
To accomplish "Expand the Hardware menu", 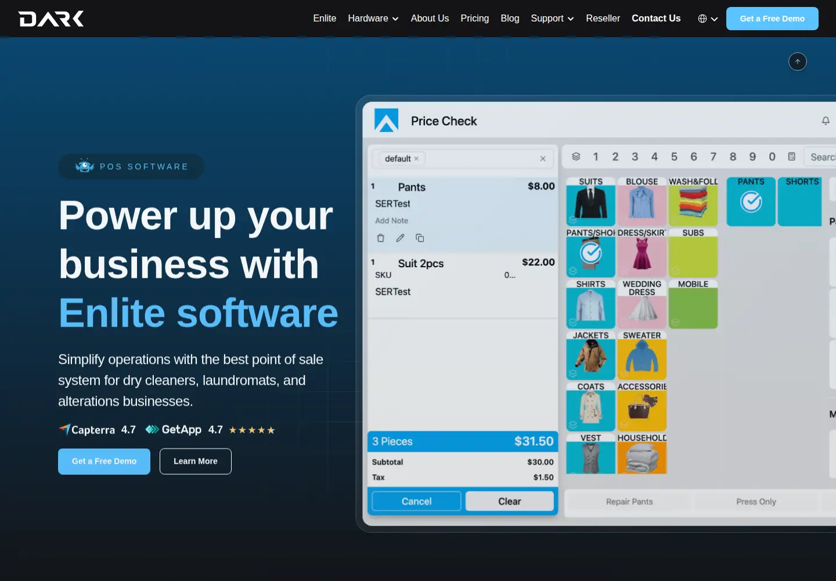I will 373,19.
